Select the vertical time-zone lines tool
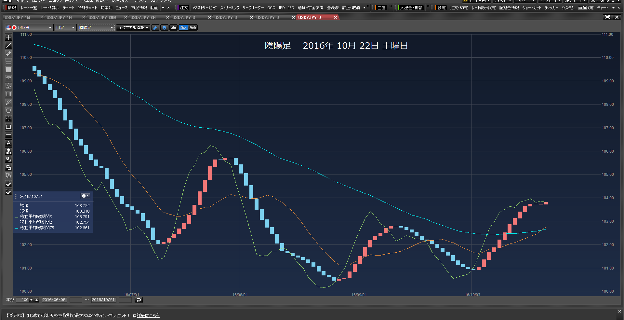624x320 pixels. pyautogui.click(x=8, y=94)
